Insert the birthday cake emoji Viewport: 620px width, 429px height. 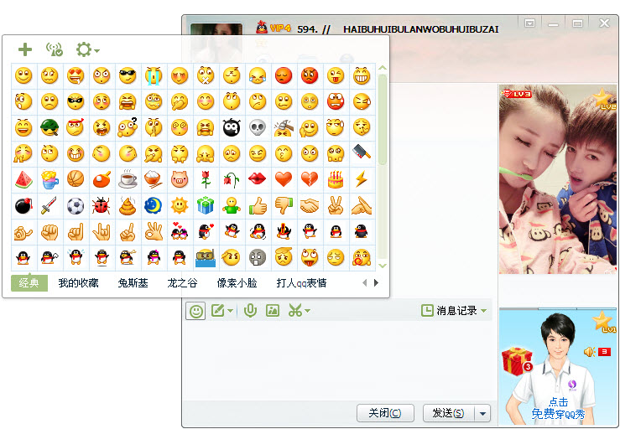(336, 180)
